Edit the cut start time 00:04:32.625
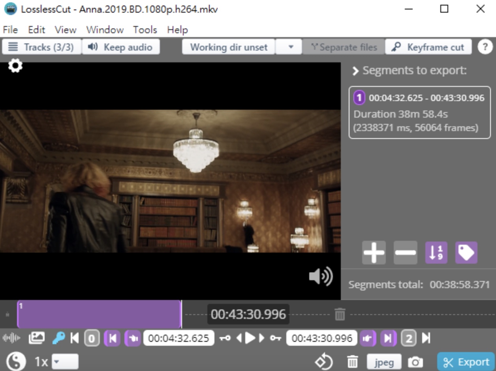This screenshot has height=371, width=496. pyautogui.click(x=178, y=338)
